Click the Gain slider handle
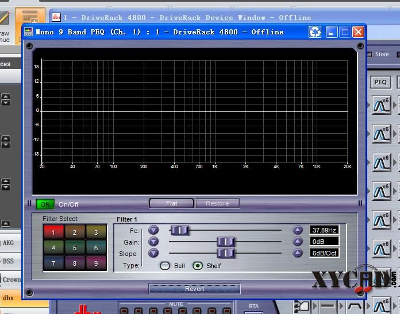This screenshot has height=314, width=400. click(226, 242)
